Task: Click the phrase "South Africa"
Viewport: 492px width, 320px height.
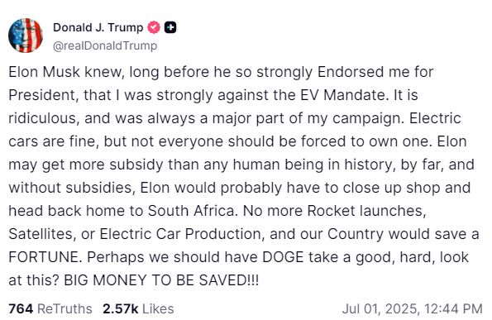Action: point(191,211)
